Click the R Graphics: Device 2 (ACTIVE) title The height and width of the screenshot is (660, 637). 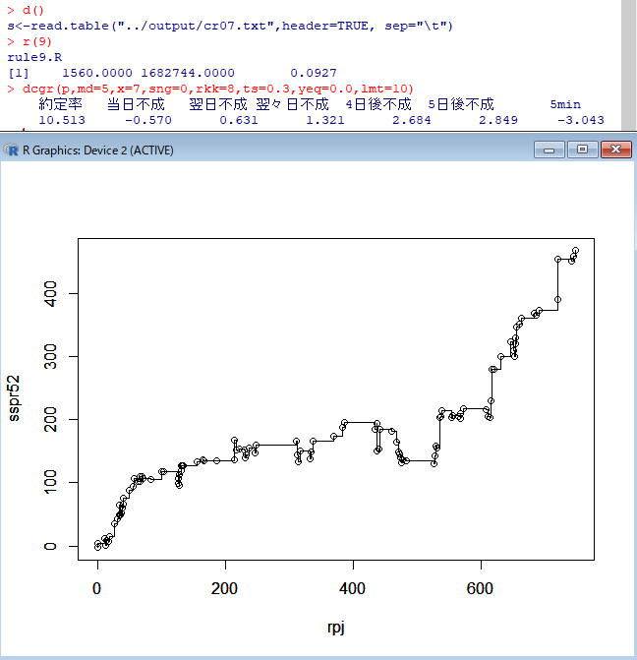click(x=98, y=150)
